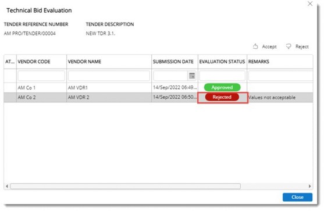324x211 pixels.
Task: Click the horizontal scrollbar right arrow
Action: coord(309,186)
